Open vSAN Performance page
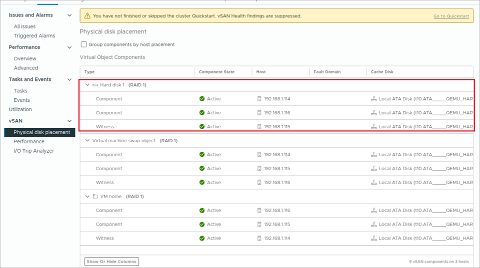The height and width of the screenshot is (268, 480). coord(29,142)
